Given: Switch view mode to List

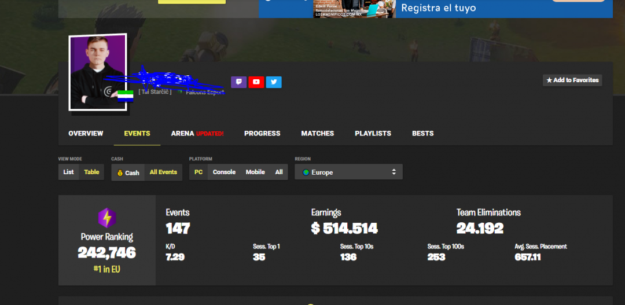Looking at the screenshot, I should [x=68, y=172].
